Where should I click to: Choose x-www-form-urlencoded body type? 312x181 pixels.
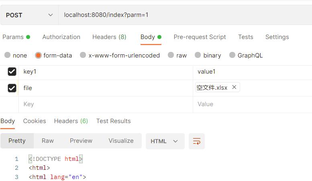point(83,55)
